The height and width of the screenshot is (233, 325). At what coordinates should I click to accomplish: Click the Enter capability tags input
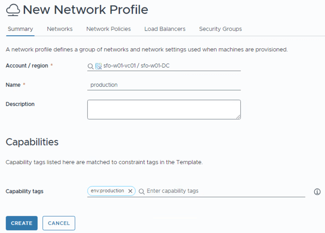pos(222,191)
